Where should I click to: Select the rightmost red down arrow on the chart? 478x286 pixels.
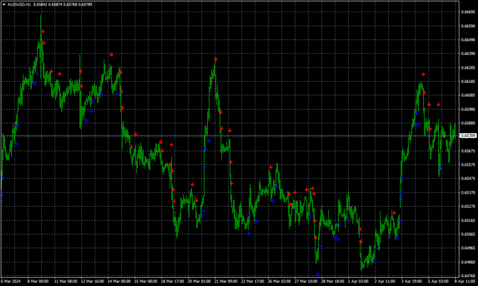pos(438,105)
